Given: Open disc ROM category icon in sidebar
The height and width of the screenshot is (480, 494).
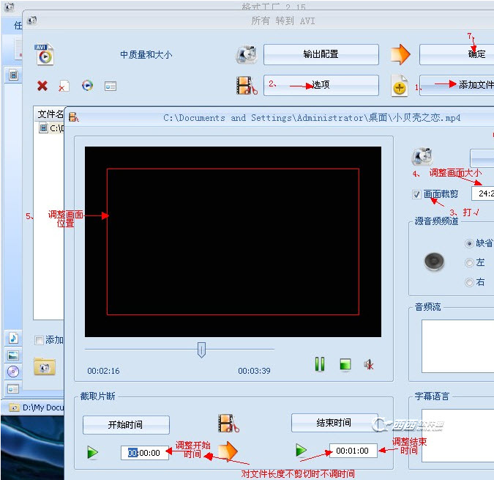Looking at the screenshot, I should 13,372.
